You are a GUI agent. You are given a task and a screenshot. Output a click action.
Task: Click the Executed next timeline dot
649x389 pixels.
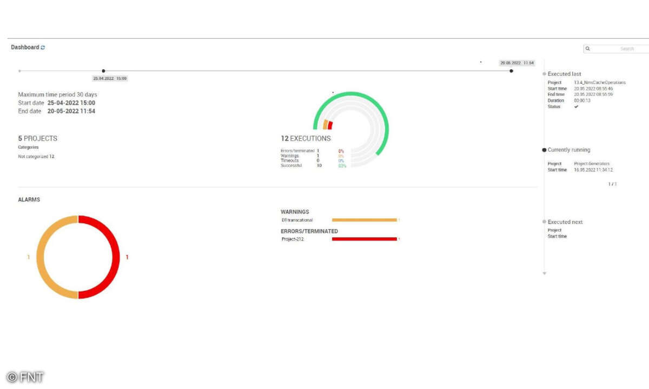tap(544, 222)
